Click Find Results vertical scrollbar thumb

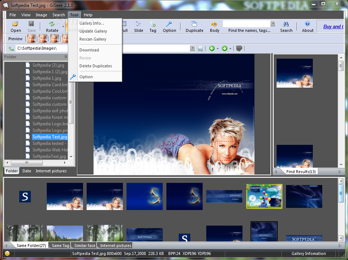coord(341,66)
